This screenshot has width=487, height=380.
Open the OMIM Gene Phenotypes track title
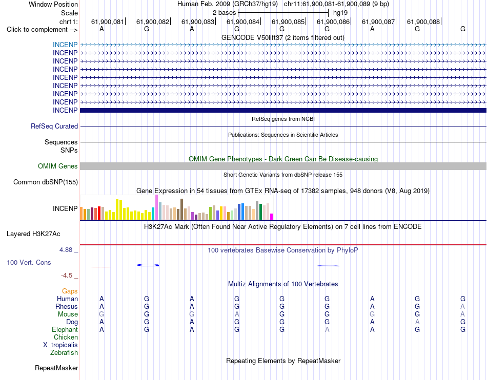tap(283, 159)
